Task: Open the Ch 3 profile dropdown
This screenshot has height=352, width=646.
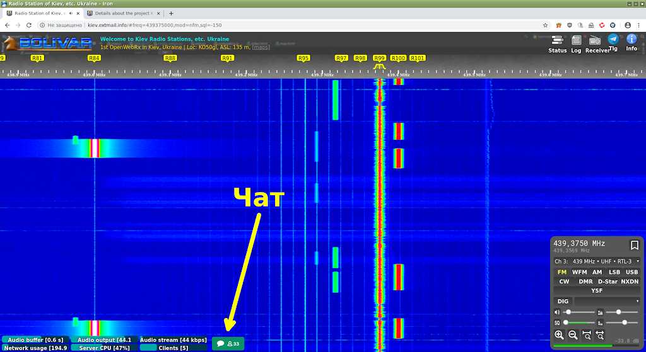Action: 597,261
